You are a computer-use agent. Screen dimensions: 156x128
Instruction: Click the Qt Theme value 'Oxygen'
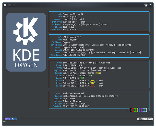[66, 42]
